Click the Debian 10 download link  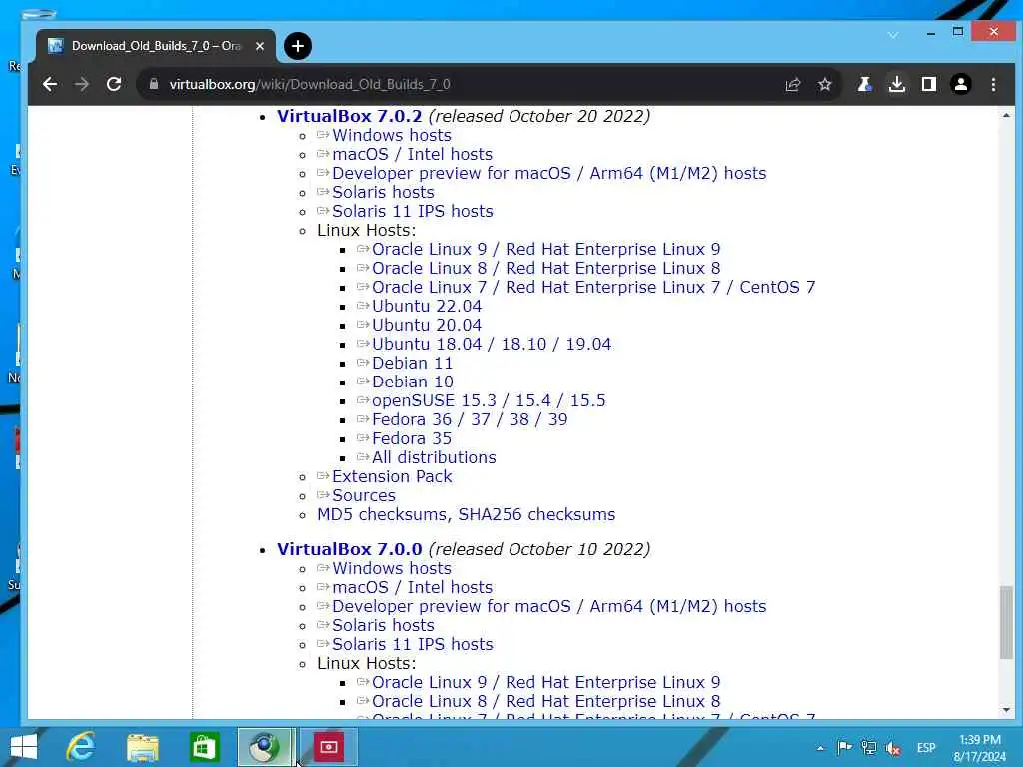413,382
